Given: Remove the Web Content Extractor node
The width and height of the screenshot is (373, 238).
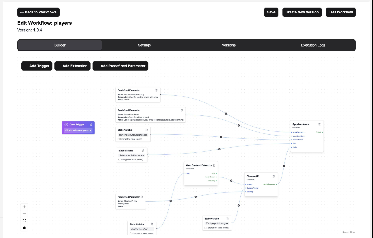Looking at the screenshot, I should pyautogui.click(x=214, y=165).
